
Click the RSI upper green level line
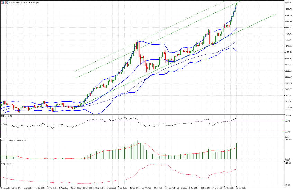point(104,121)
